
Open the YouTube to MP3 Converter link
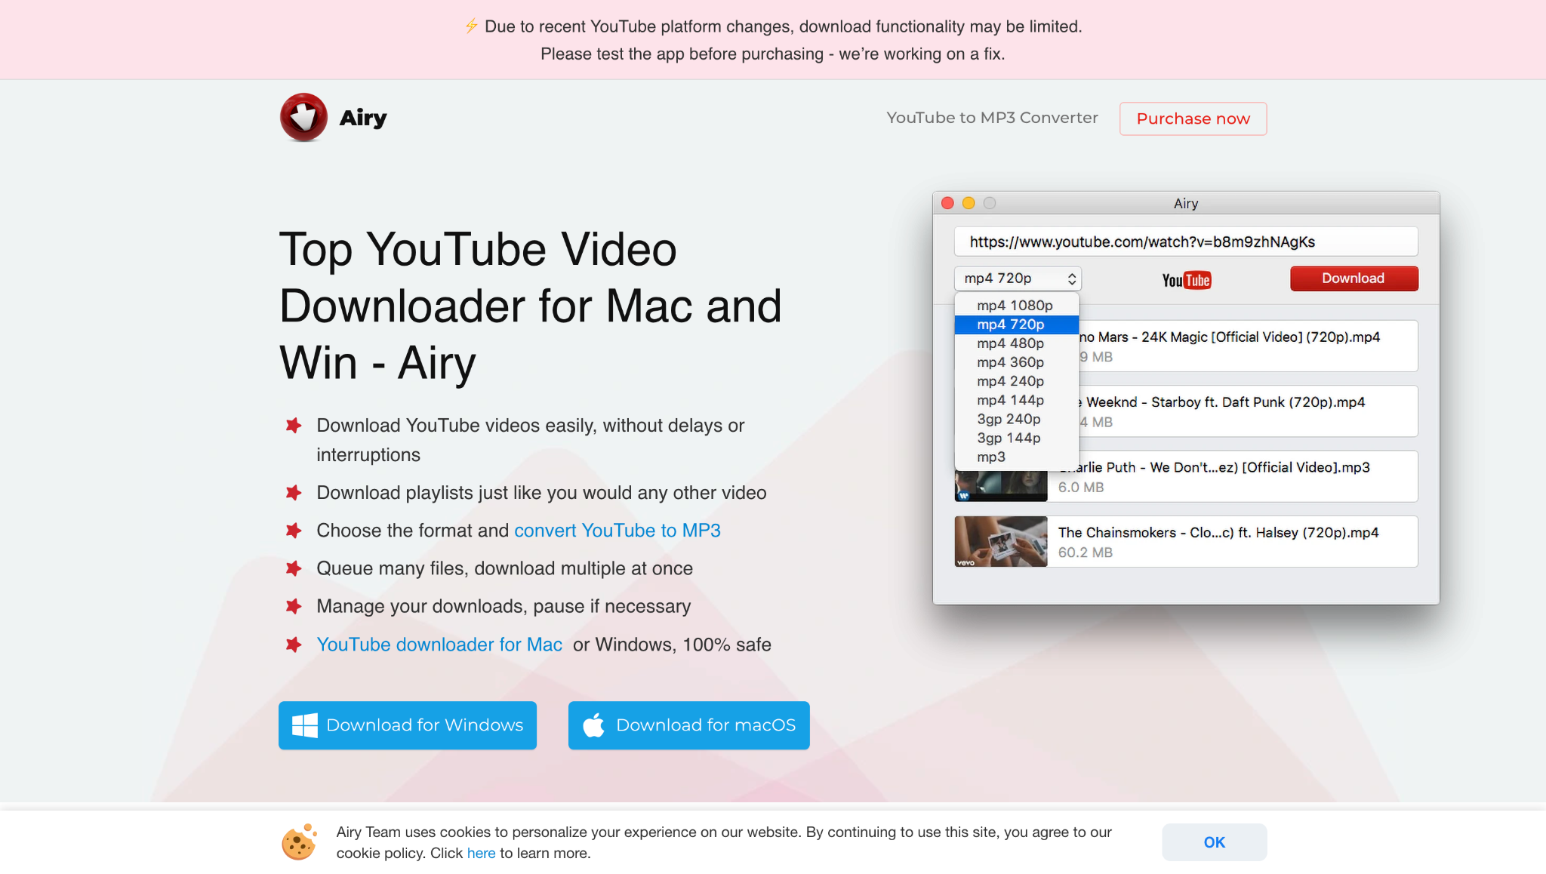click(992, 118)
